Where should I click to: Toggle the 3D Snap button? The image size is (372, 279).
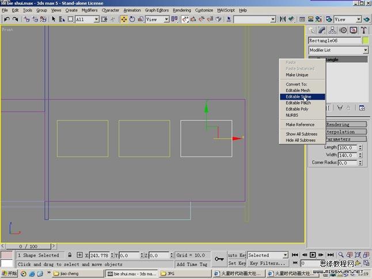[x=185, y=19]
